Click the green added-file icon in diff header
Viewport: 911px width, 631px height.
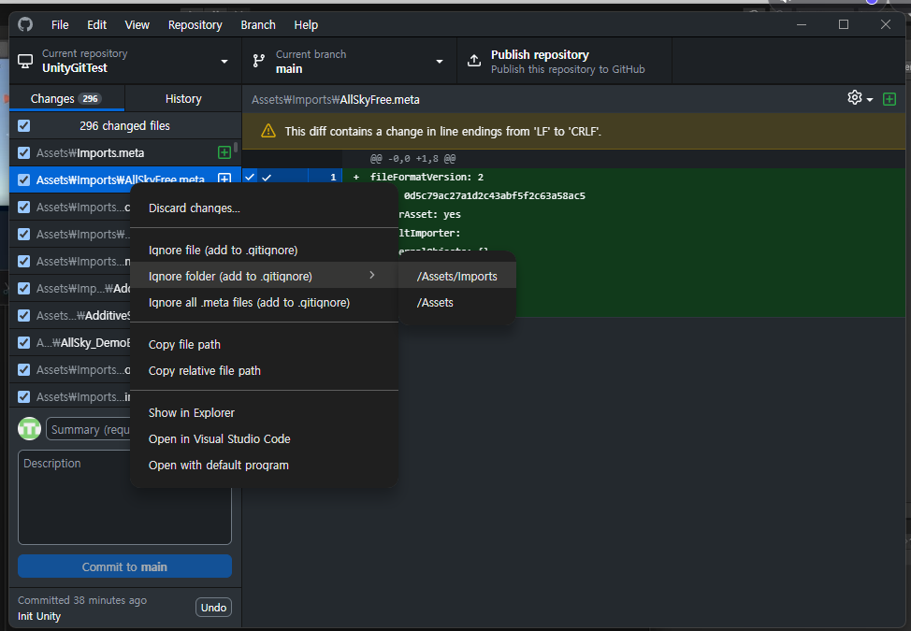coord(889,99)
